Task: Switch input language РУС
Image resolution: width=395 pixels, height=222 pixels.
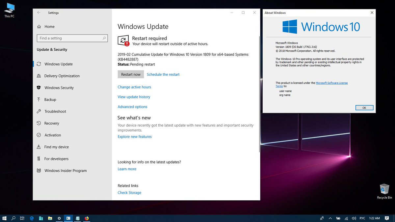Action: point(362,218)
